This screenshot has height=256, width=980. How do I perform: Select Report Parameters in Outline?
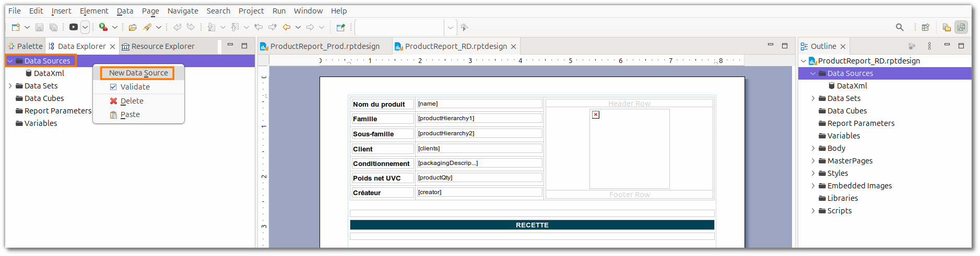(x=861, y=123)
